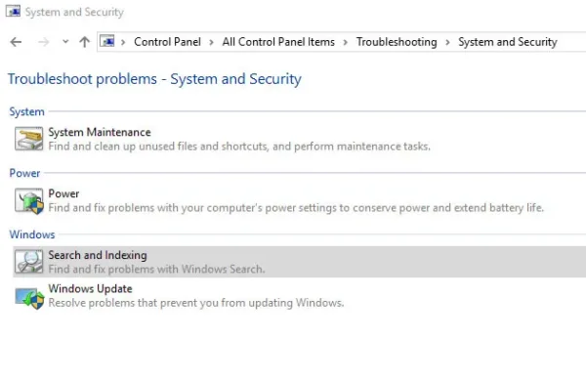Click window title bar System and Security icon

pyautogui.click(x=13, y=11)
